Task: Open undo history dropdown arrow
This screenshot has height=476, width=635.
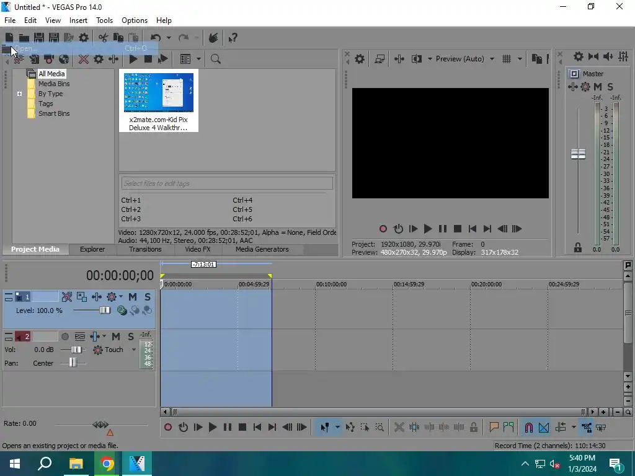Action: pyautogui.click(x=169, y=38)
